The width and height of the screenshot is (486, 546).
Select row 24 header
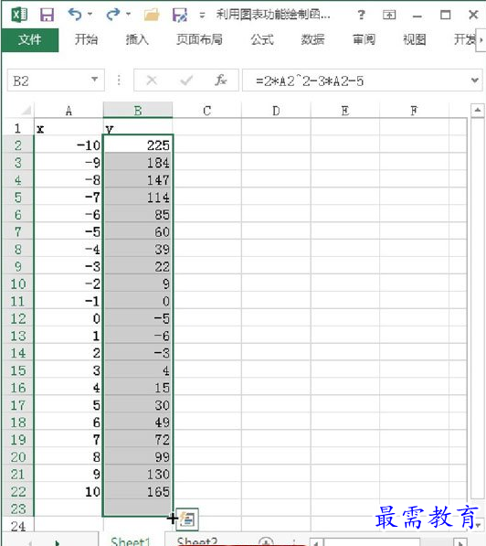[x=17, y=526]
